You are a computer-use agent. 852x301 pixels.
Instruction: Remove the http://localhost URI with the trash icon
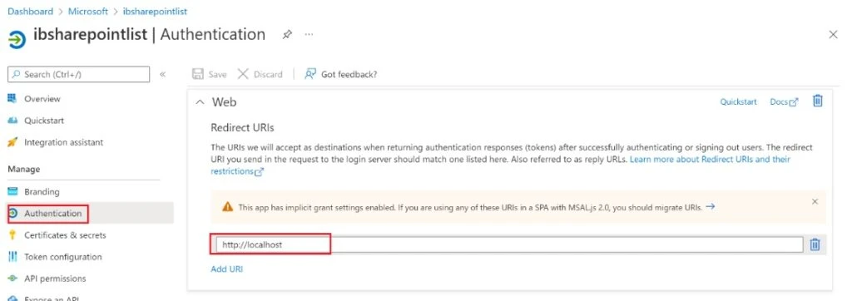815,244
